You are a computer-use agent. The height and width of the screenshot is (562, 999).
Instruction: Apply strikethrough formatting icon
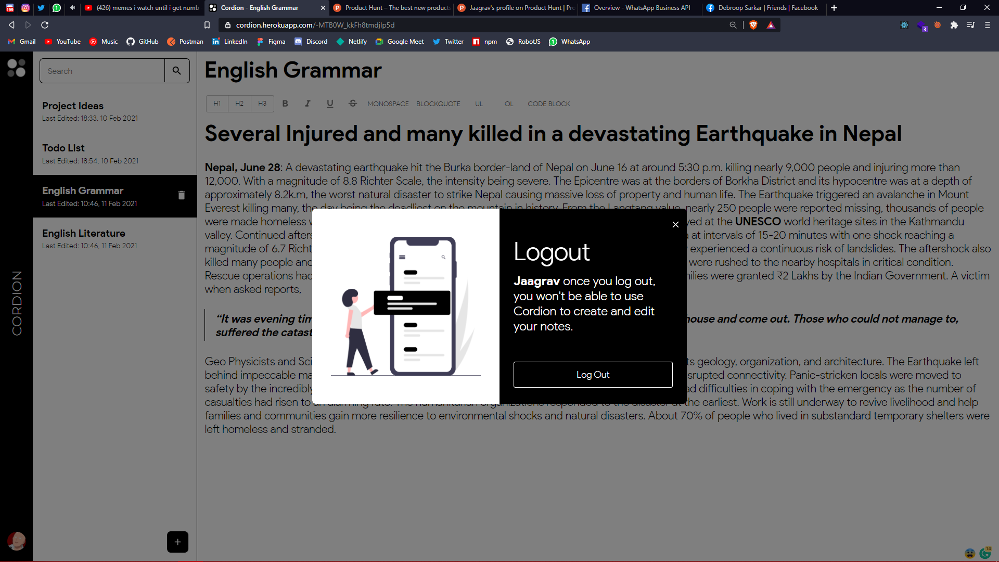[x=352, y=104]
